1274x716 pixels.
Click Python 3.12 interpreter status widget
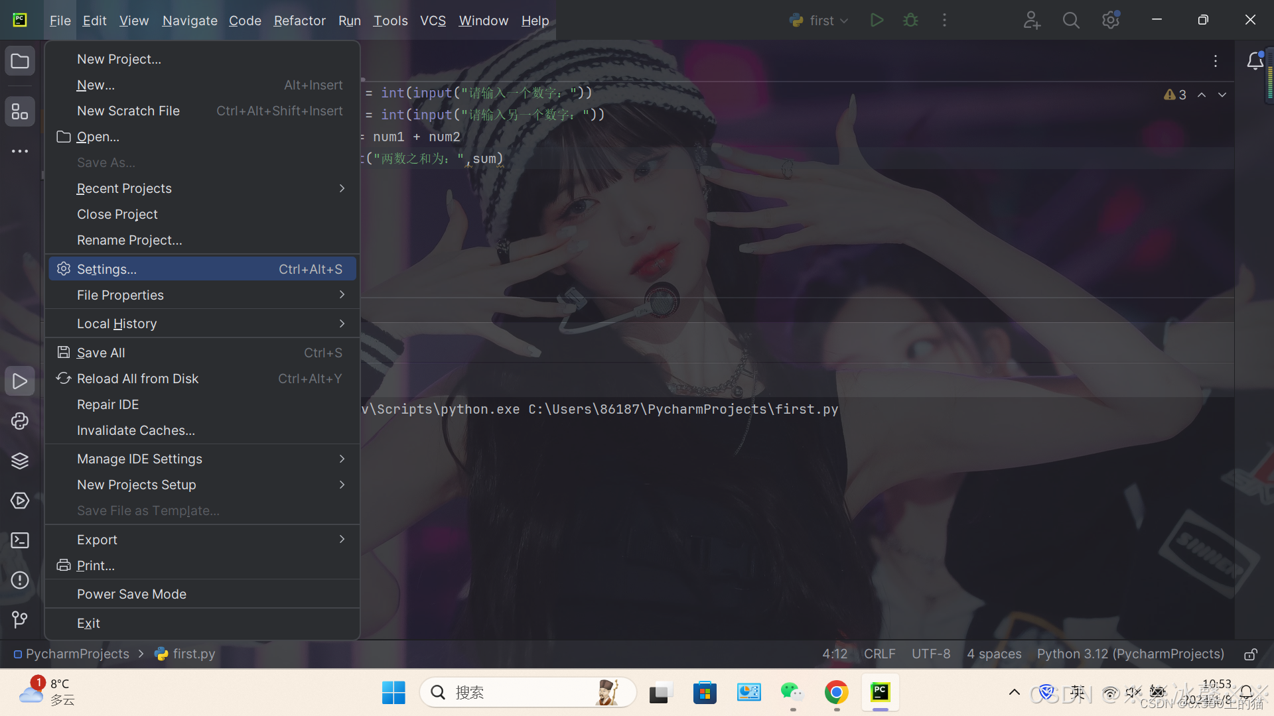pos(1130,654)
